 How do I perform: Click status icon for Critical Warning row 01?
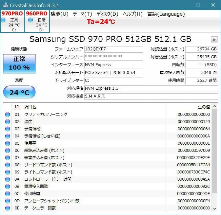[x=8, y=115]
